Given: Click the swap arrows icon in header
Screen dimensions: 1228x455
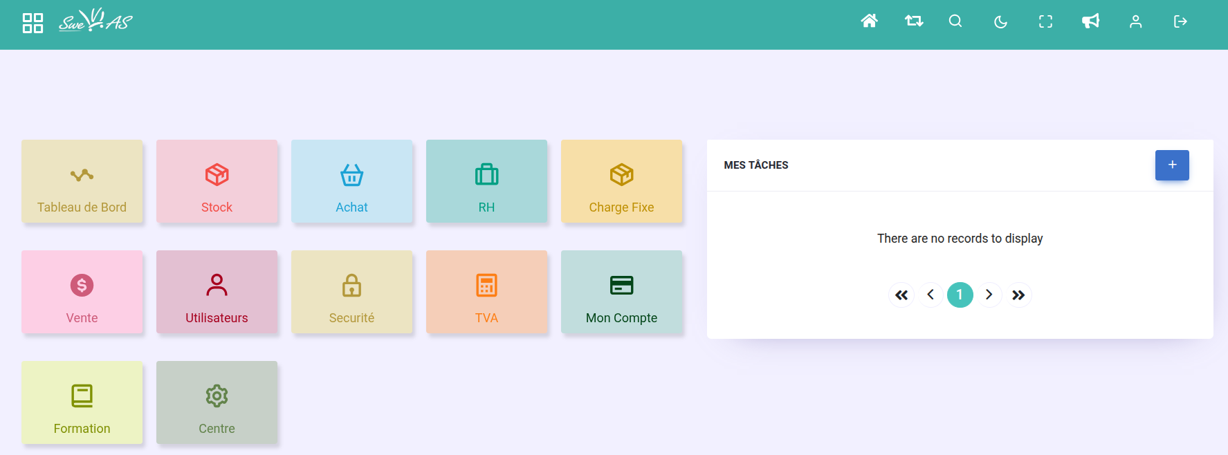Looking at the screenshot, I should pos(914,21).
